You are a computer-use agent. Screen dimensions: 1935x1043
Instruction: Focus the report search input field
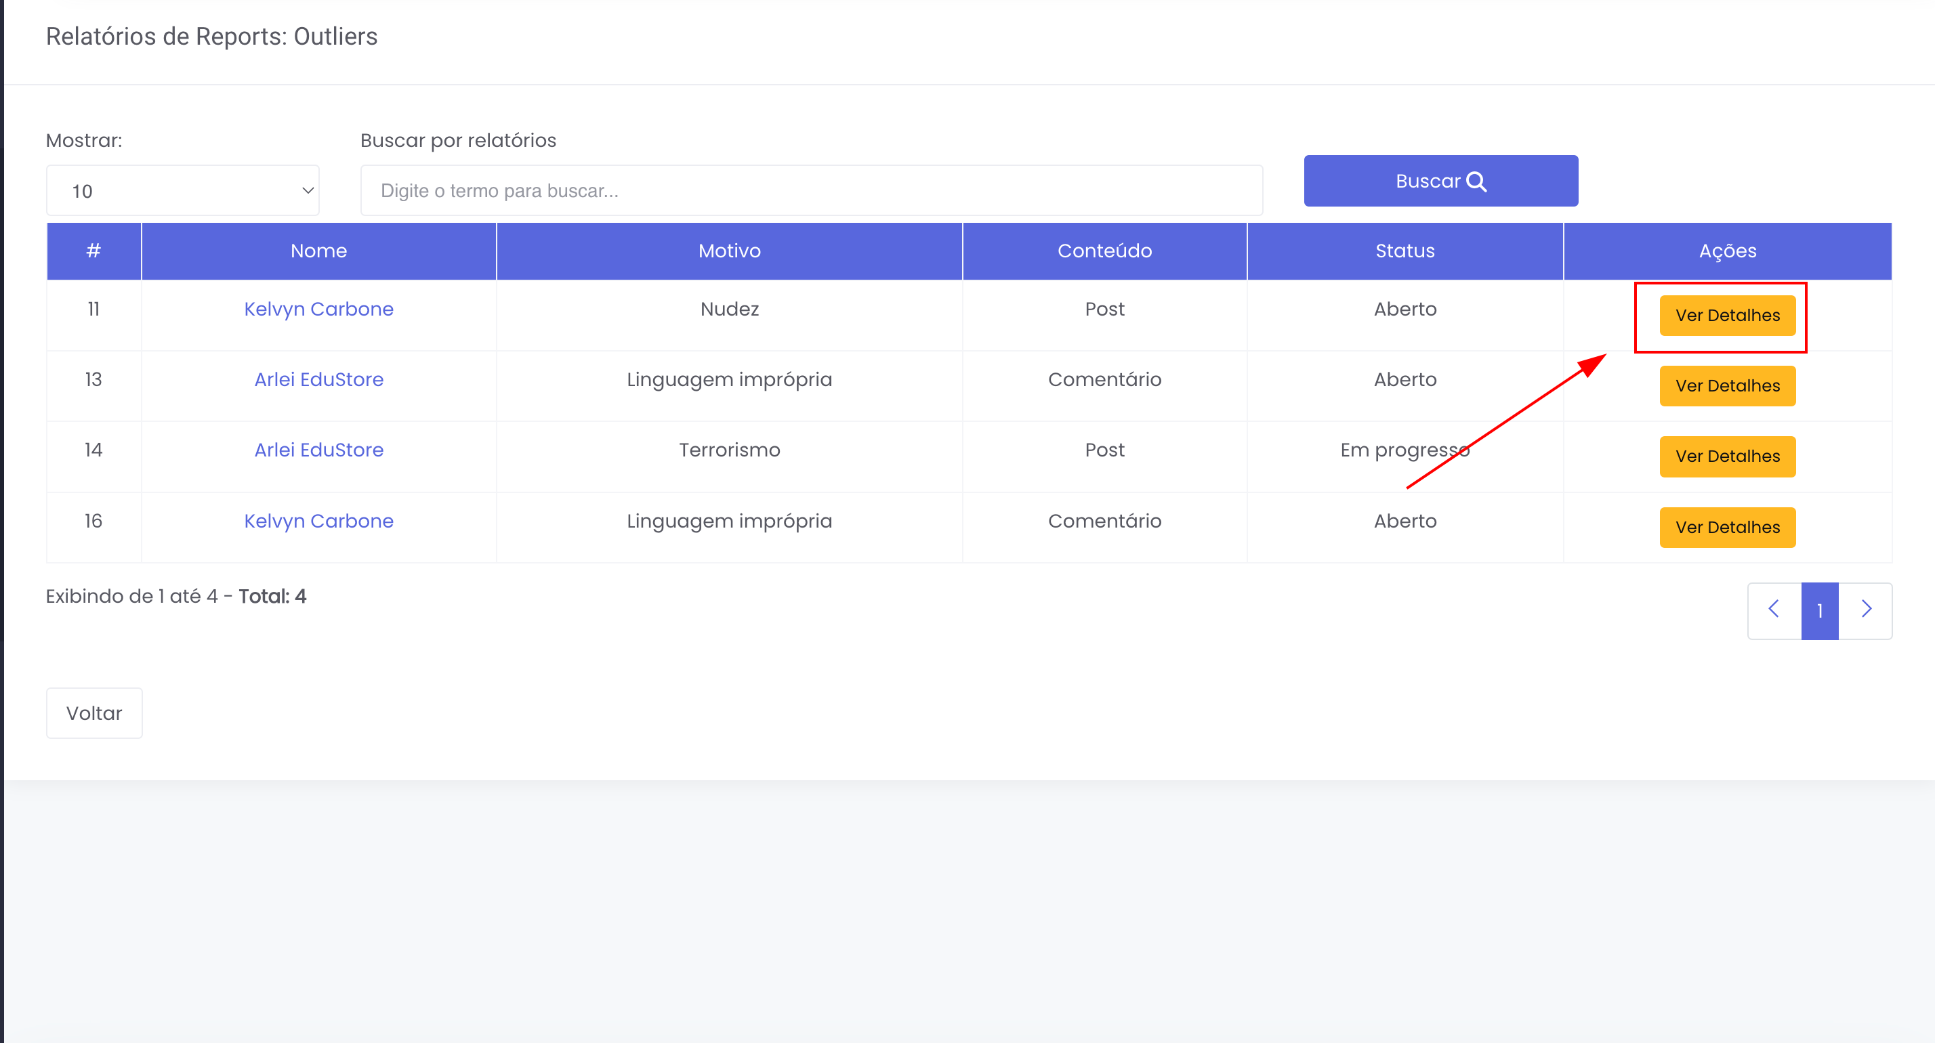811,191
